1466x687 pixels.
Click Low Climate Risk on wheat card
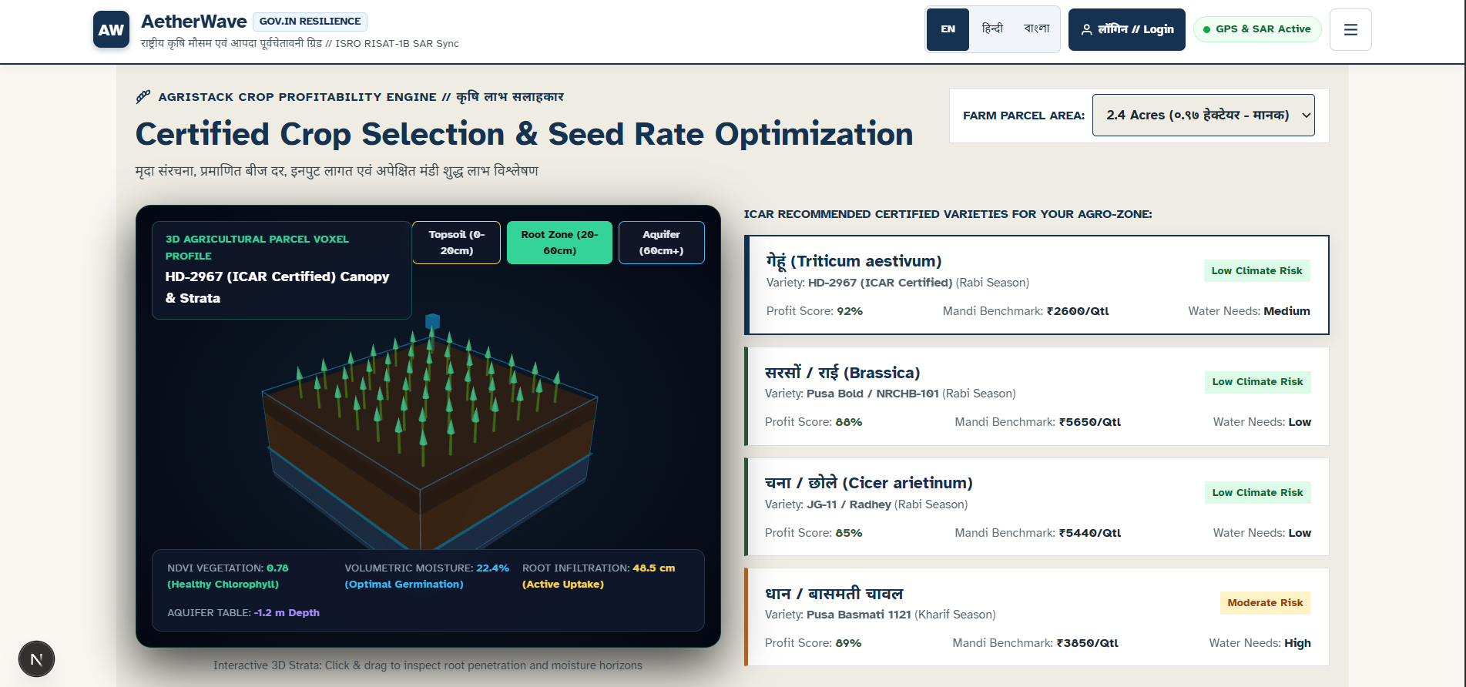point(1256,271)
